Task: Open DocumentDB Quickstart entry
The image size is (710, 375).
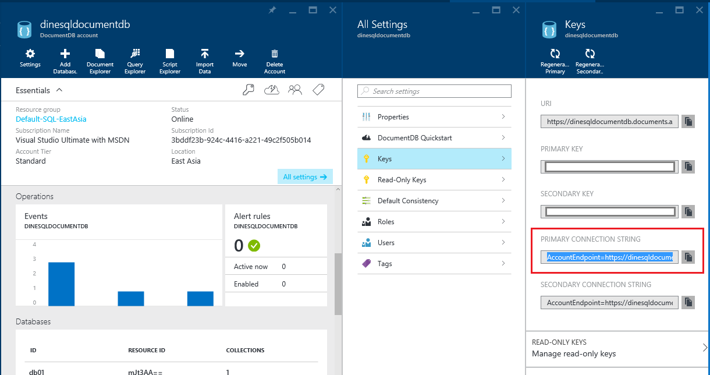Action: pos(434,137)
